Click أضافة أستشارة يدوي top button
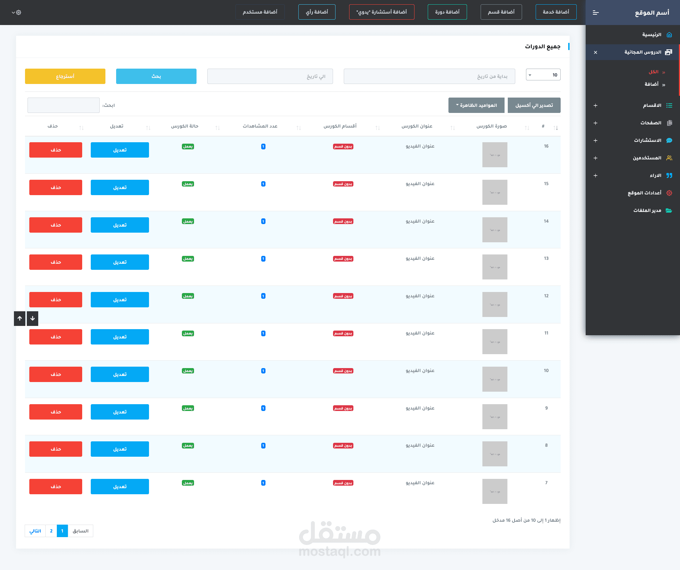Image resolution: width=680 pixels, height=570 pixels. [382, 12]
